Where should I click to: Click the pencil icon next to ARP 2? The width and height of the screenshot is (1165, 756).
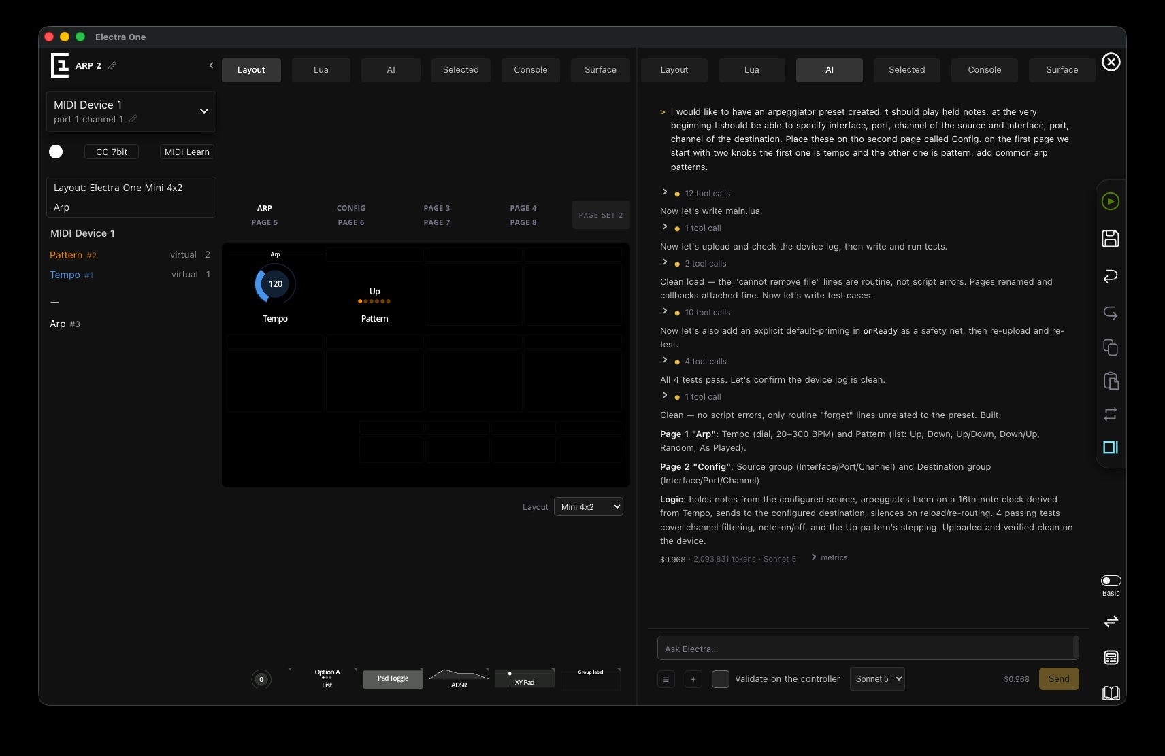click(x=112, y=65)
